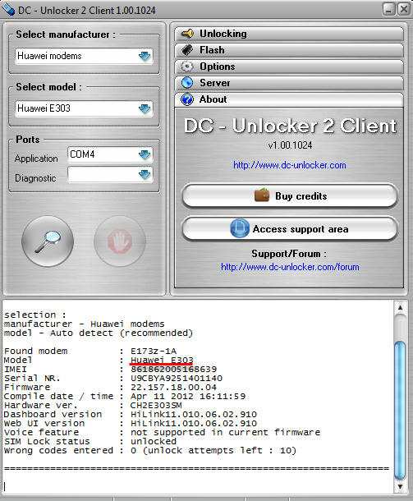This screenshot has width=413, height=501.
Task: Open the Select model dropdown arrow
Action: pyautogui.click(x=145, y=109)
